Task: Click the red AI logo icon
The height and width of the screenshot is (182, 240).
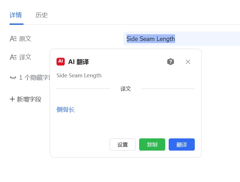Action: [61, 62]
